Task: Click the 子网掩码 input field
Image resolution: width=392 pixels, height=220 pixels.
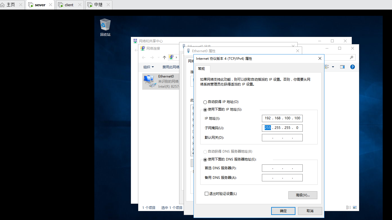Action: pos(282,128)
